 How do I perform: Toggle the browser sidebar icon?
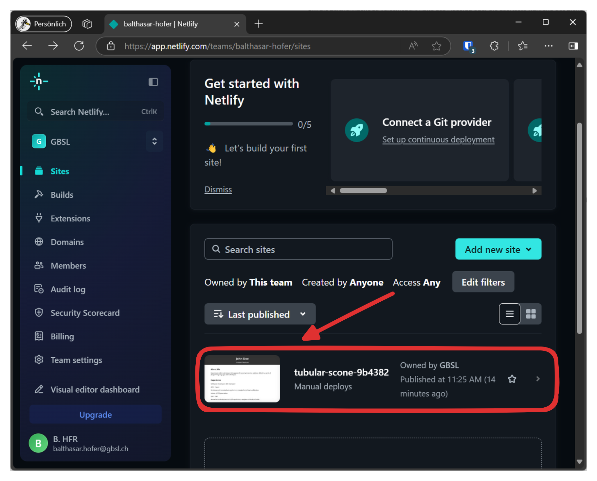573,46
